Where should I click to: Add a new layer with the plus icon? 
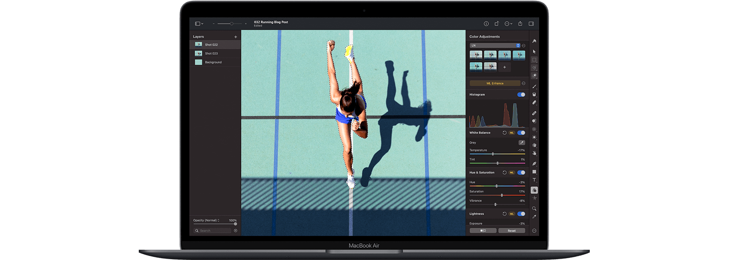pos(235,37)
